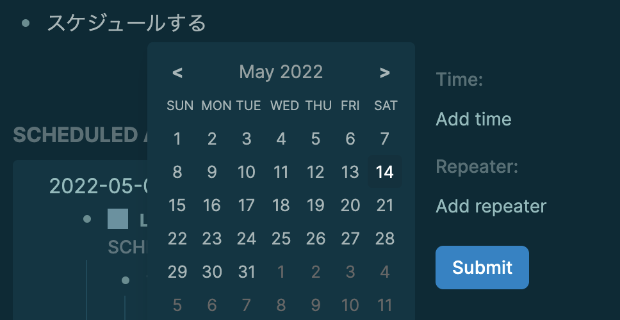The image size is (620, 320).
Task: Select May 20 date cell
Action: tap(350, 205)
